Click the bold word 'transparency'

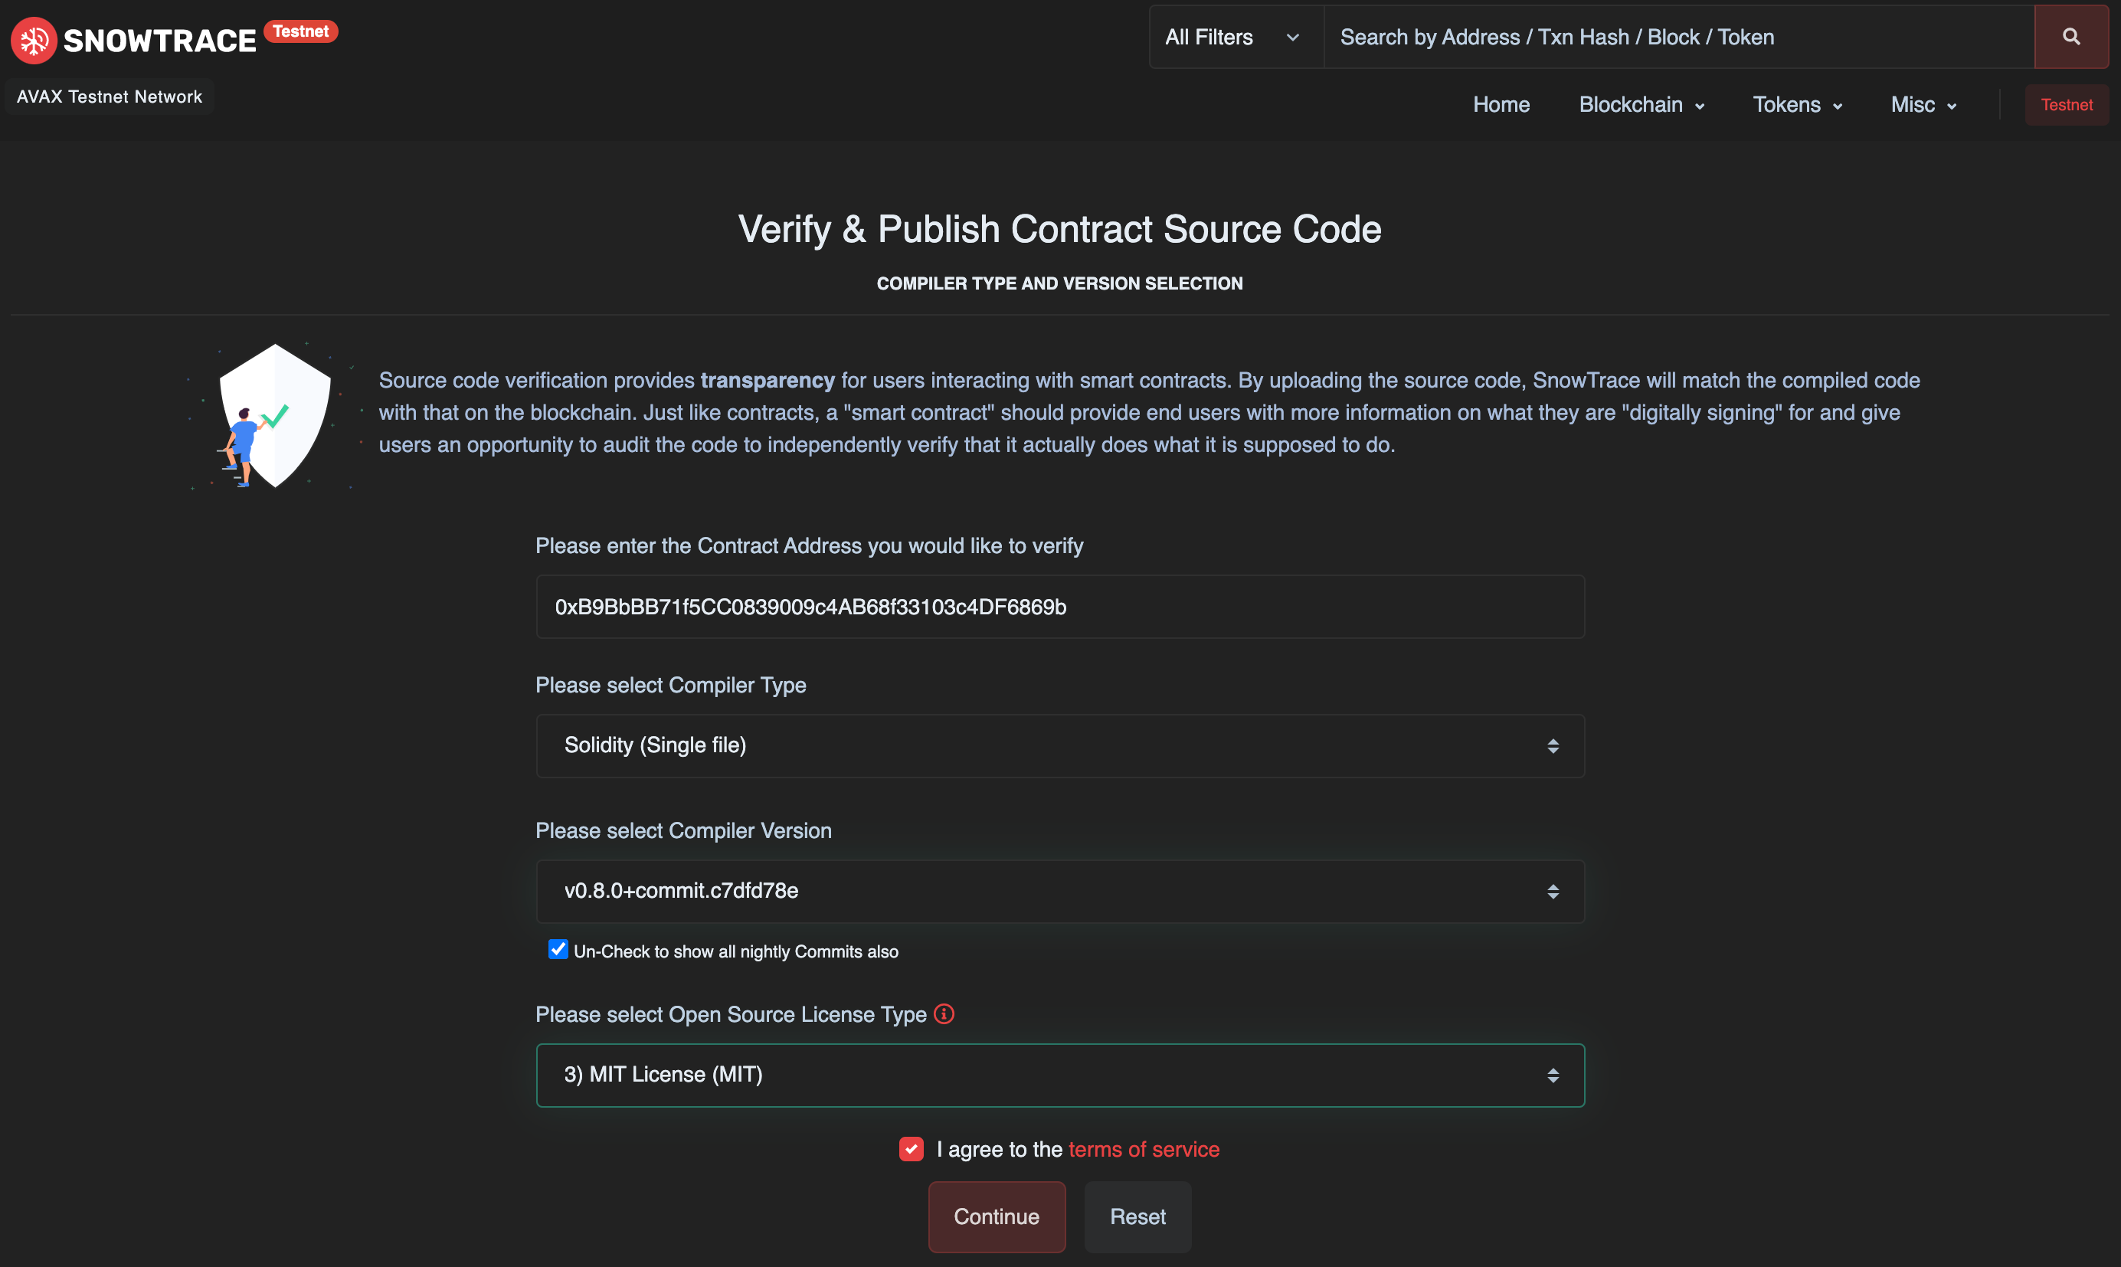[x=768, y=380]
